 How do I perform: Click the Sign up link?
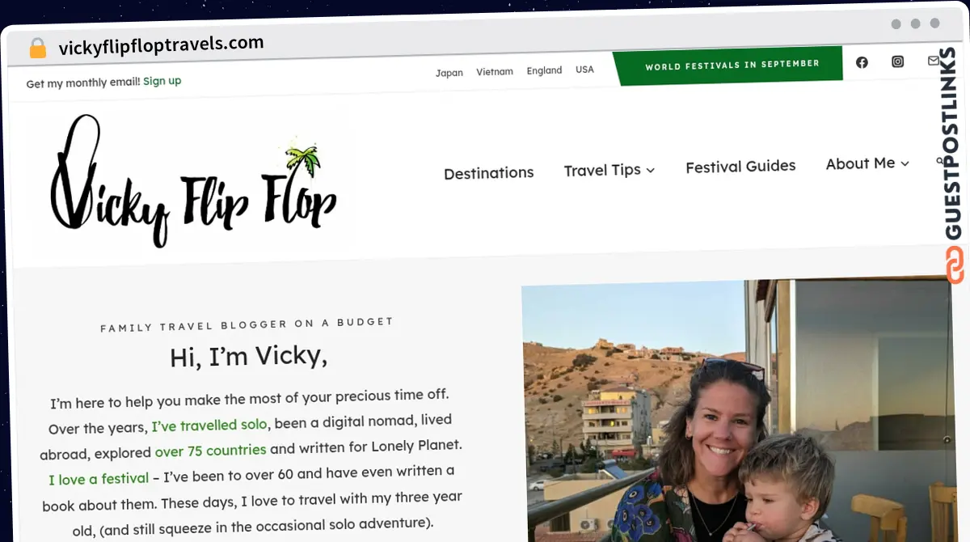[162, 81]
